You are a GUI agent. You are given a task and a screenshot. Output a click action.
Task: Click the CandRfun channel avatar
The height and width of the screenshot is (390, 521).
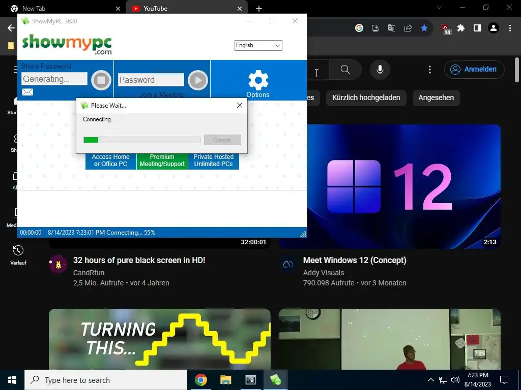(58, 264)
